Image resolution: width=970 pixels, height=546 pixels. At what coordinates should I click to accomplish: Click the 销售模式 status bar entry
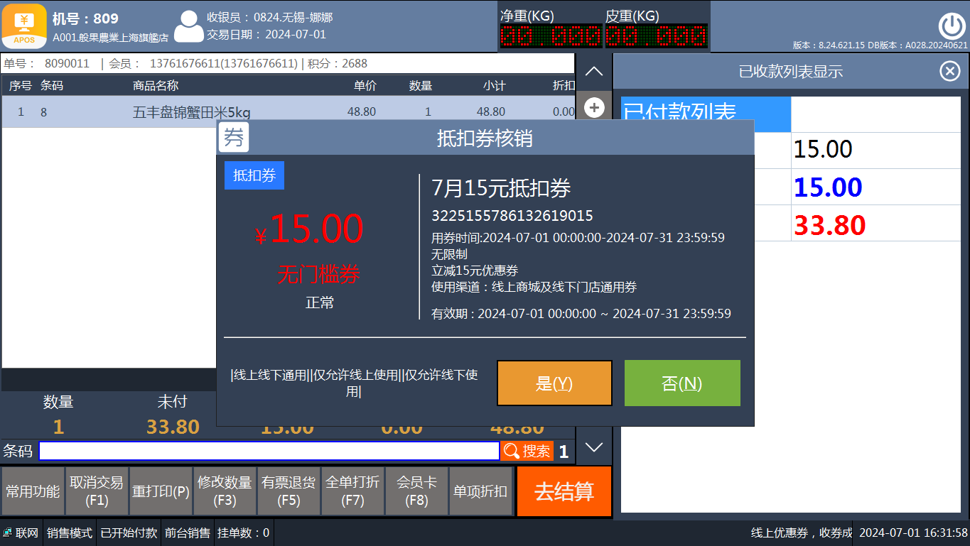70,533
